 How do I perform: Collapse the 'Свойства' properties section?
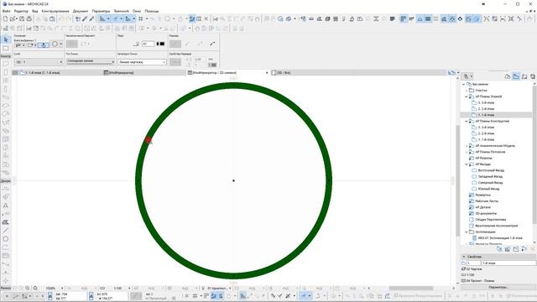464,257
